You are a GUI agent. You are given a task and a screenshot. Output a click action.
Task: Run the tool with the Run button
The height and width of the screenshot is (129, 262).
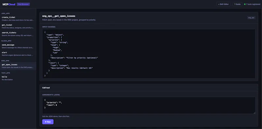(48, 122)
